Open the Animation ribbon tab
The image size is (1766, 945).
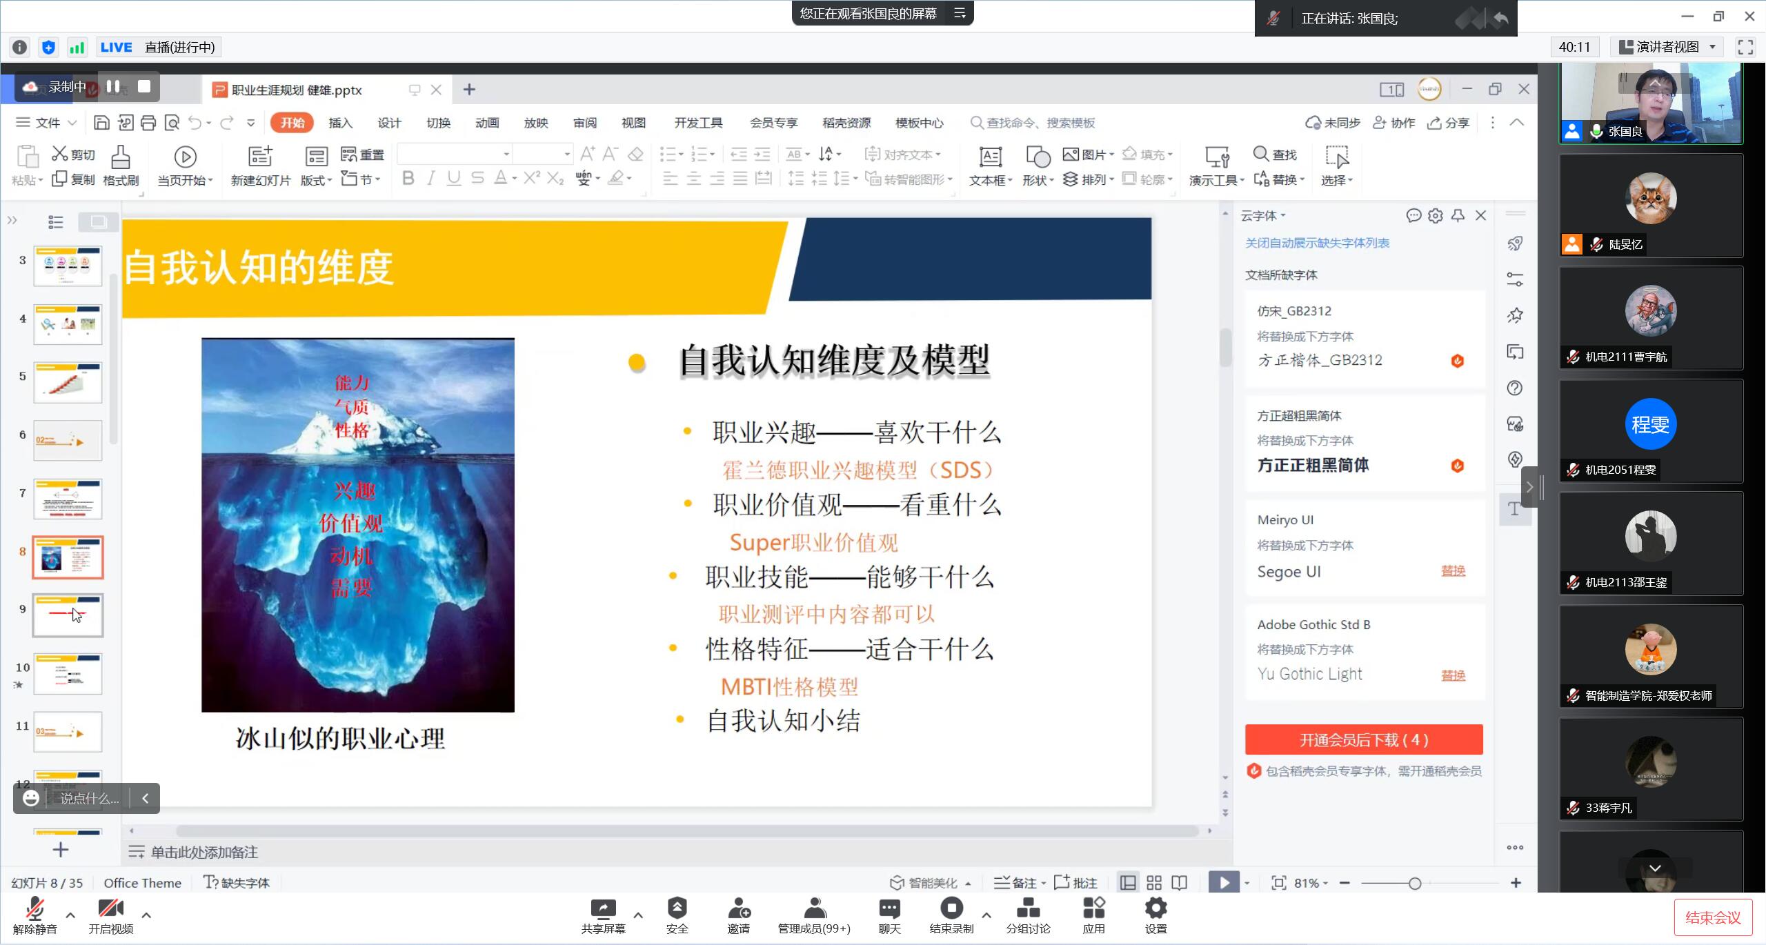[x=486, y=123]
